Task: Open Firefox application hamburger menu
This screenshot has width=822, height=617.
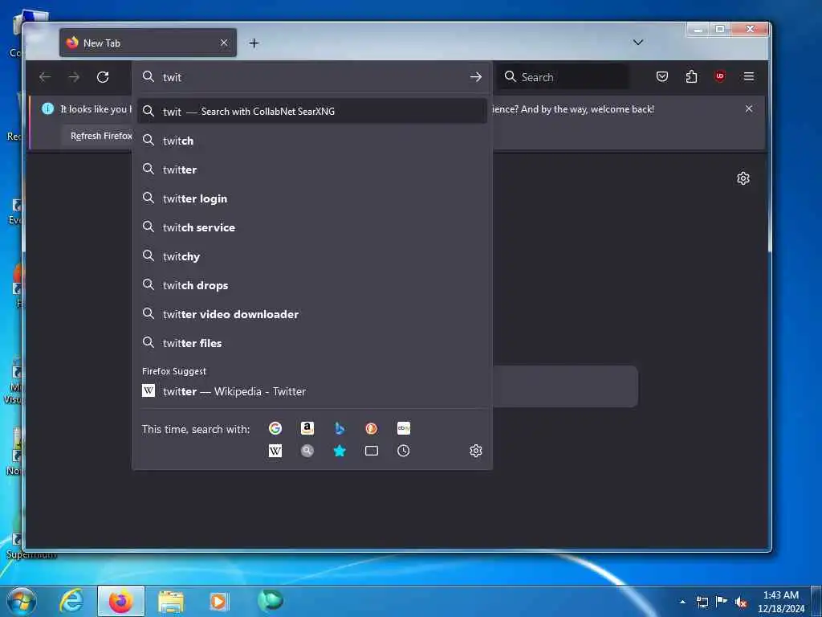Action: [x=749, y=76]
